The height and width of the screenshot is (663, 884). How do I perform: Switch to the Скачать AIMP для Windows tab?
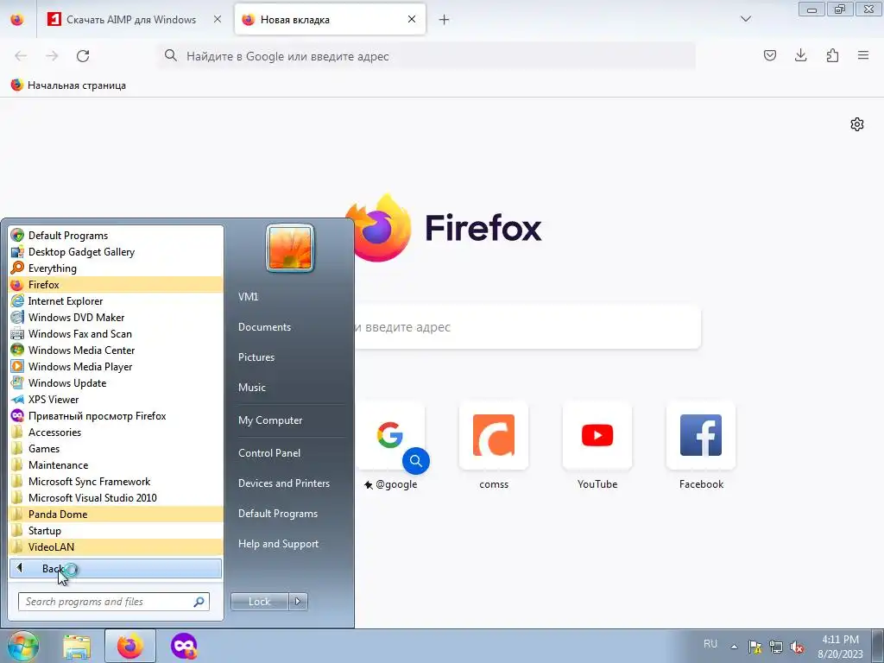[131, 20]
